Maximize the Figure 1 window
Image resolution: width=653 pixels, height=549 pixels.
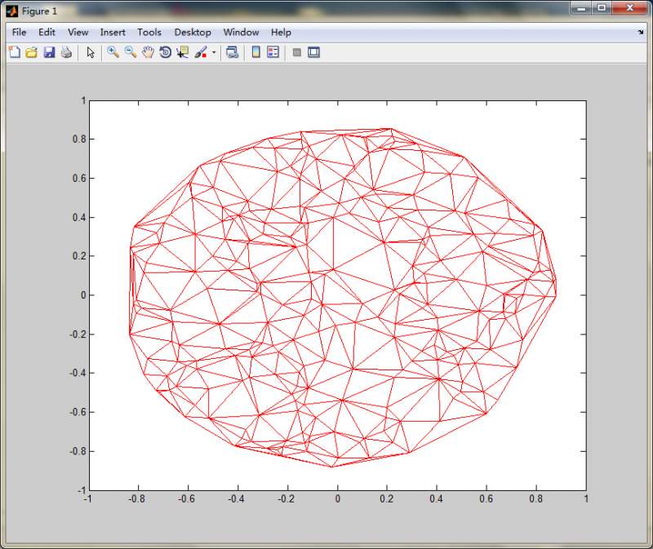point(602,8)
